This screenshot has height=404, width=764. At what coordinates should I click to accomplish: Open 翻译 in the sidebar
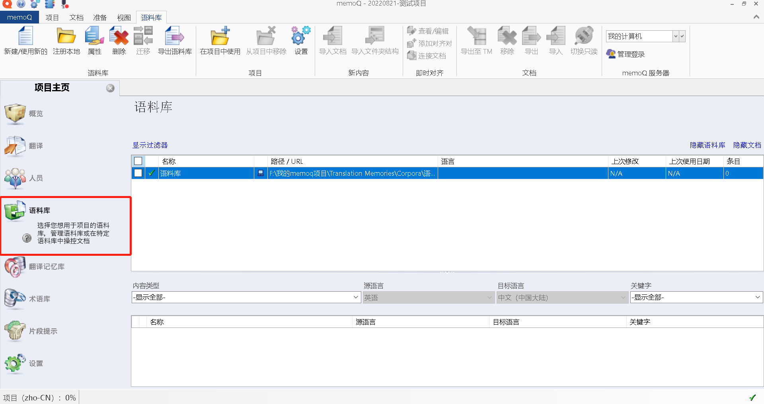click(x=24, y=146)
